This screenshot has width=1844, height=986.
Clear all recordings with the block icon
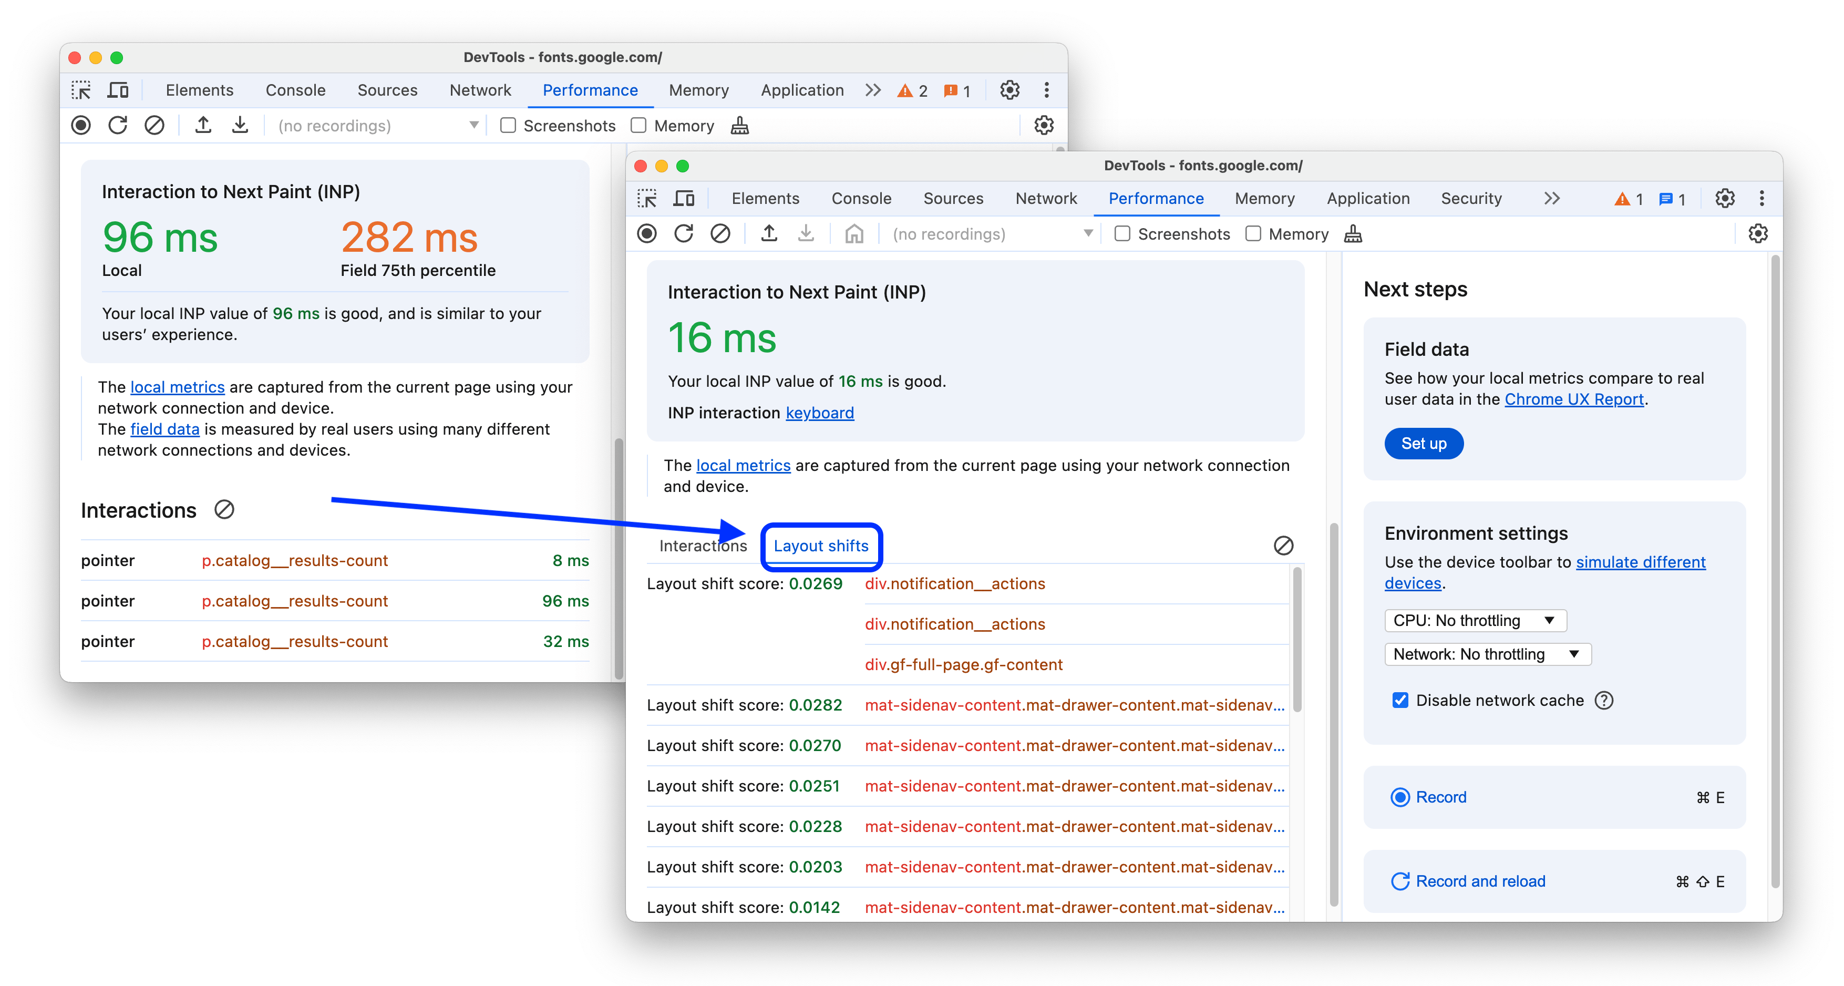tap(721, 233)
